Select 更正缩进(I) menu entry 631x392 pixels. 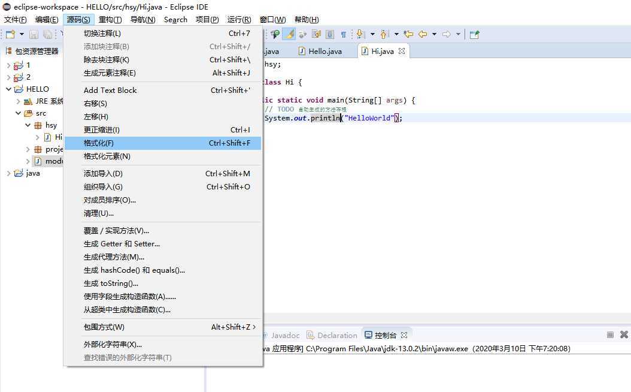(163, 129)
